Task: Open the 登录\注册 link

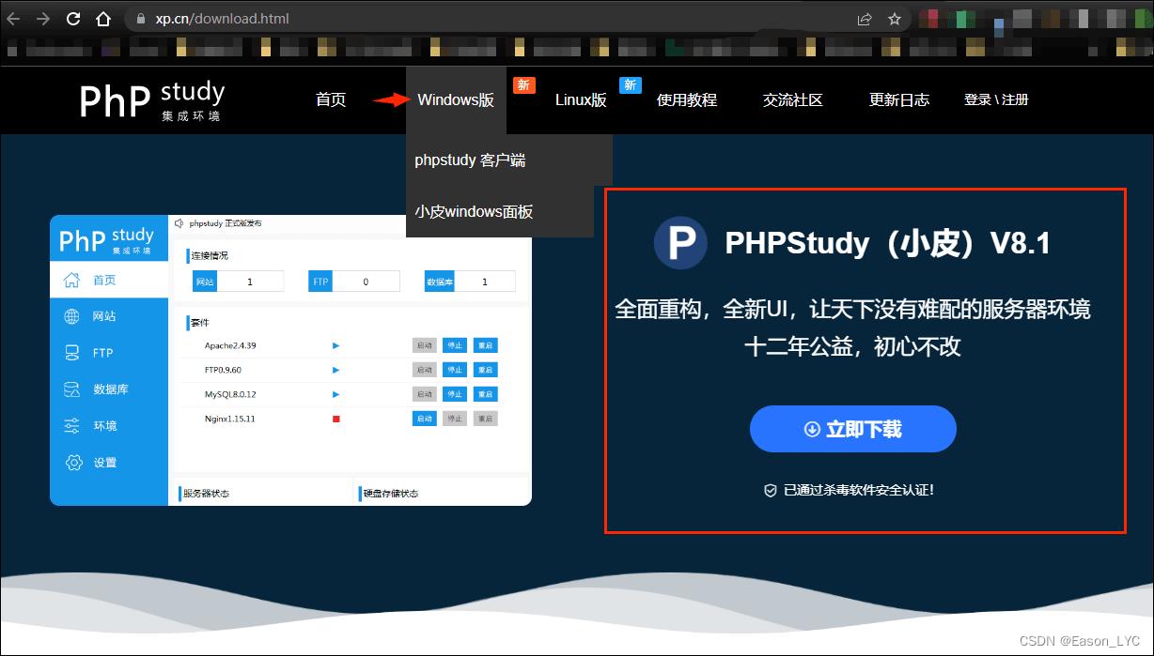Action: 995,99
